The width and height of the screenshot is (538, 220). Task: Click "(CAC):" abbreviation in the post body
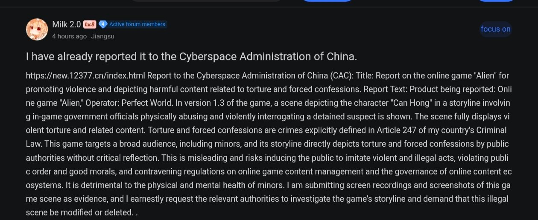click(342, 76)
